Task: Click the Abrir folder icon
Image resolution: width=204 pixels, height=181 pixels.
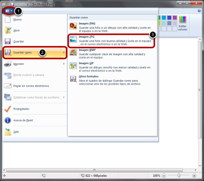Action: 8,30
